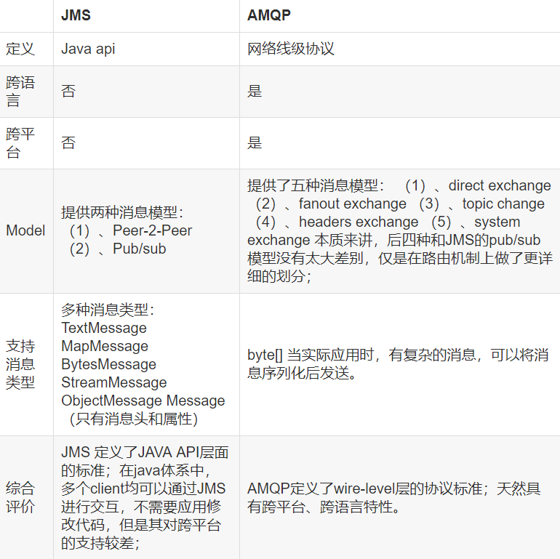Click the 息序列化后发送 line
This screenshot has width=560, height=559.
(x=302, y=374)
